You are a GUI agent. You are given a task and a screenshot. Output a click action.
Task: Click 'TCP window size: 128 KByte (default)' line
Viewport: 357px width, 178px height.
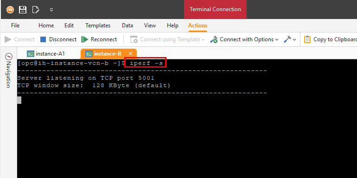pos(94,86)
